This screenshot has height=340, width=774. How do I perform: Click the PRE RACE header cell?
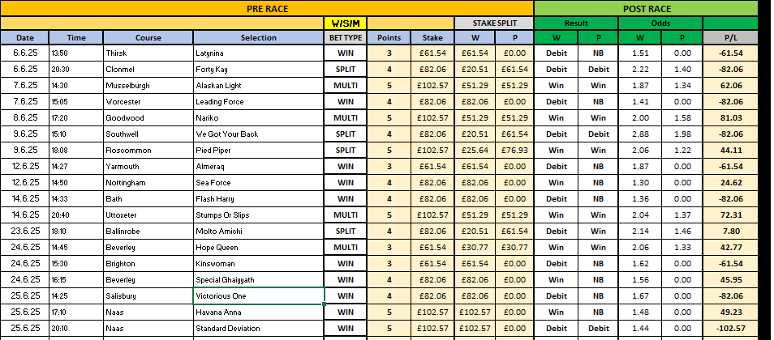(x=267, y=9)
